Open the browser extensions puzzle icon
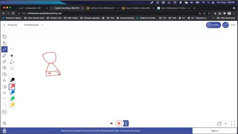 tap(225, 13)
